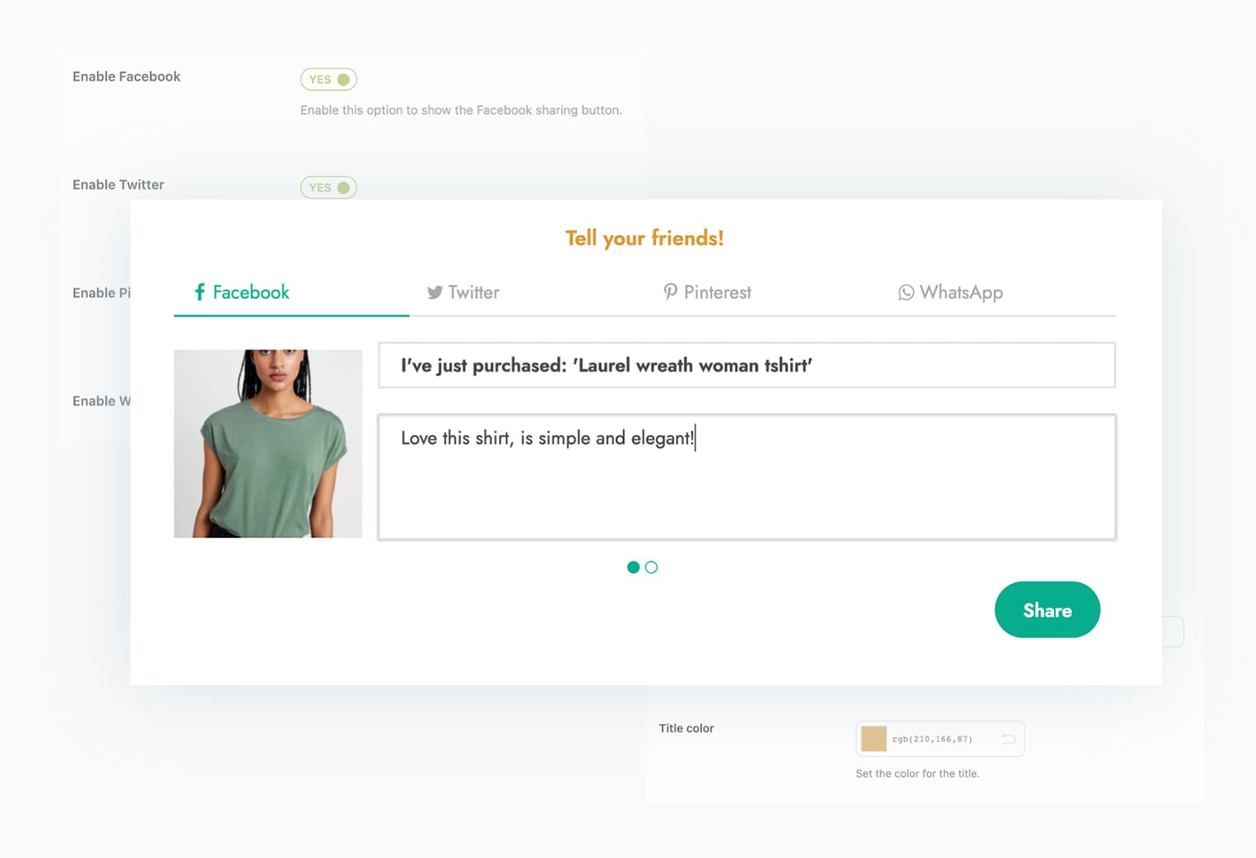Click the 'I've just purchased' title field

point(747,365)
